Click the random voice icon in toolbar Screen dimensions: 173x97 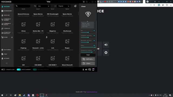[x=75, y=6]
